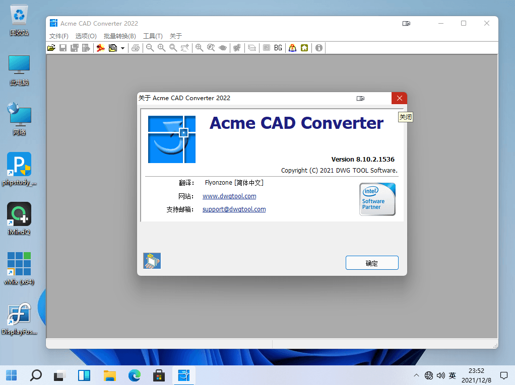515x385 pixels.
Task: Click the regenerate drawing splat icon
Action: [x=237, y=48]
